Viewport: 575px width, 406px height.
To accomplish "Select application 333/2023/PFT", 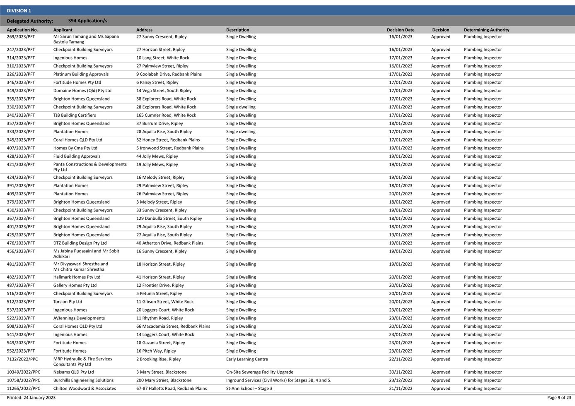I will point(21,132).
